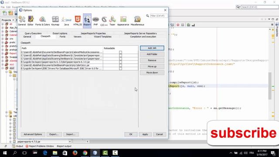Collapse the prp2 project node
Image resolution: width=279 pixels, height=157 pixels.
point(3,68)
